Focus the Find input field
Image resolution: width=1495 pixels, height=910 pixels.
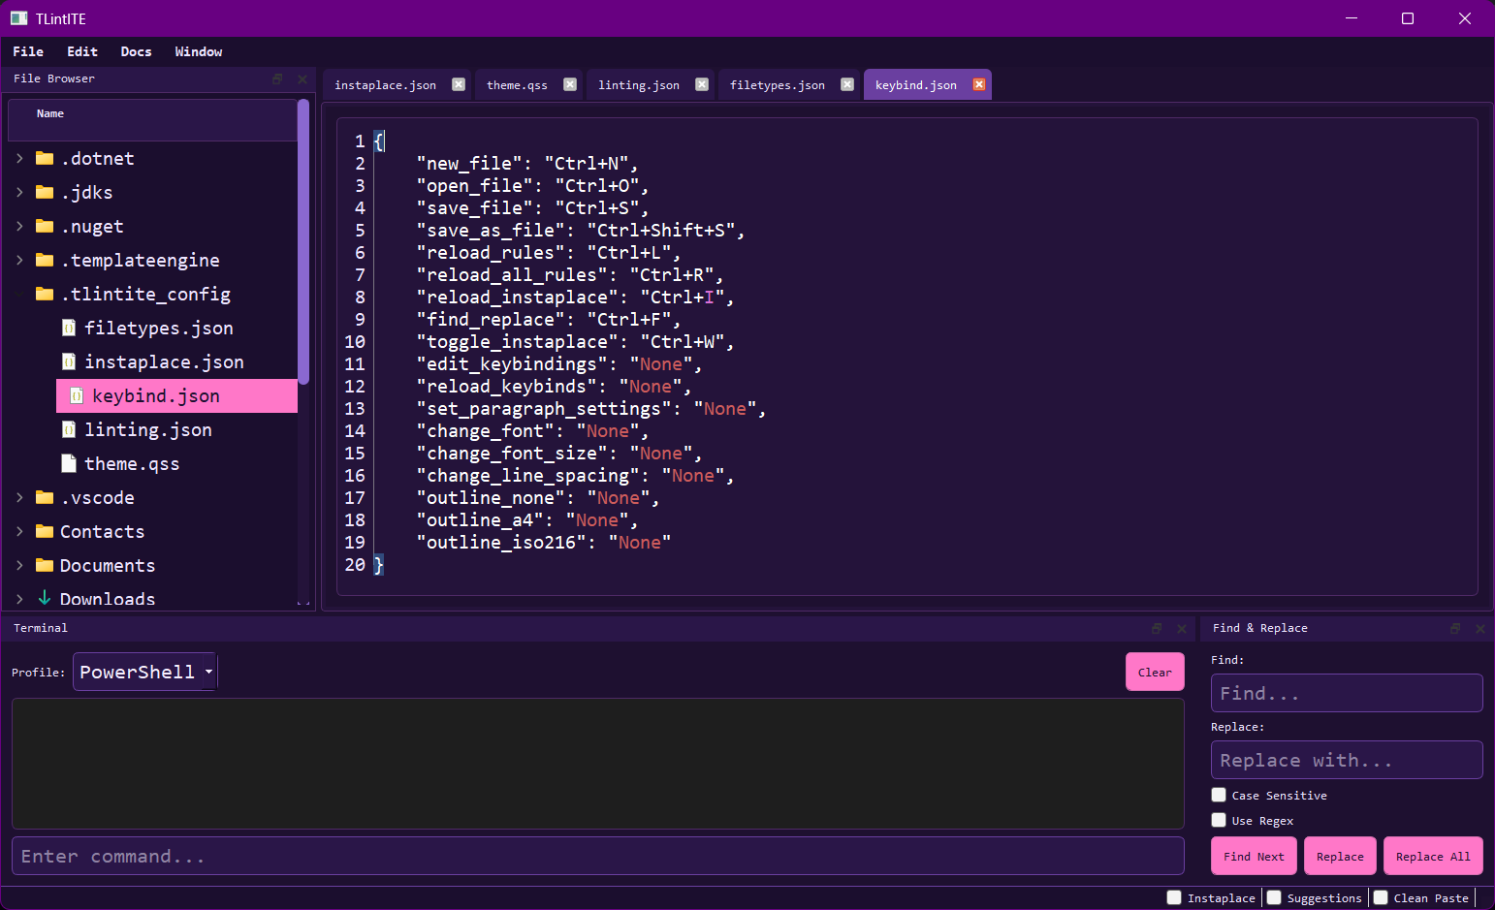[1346, 693]
